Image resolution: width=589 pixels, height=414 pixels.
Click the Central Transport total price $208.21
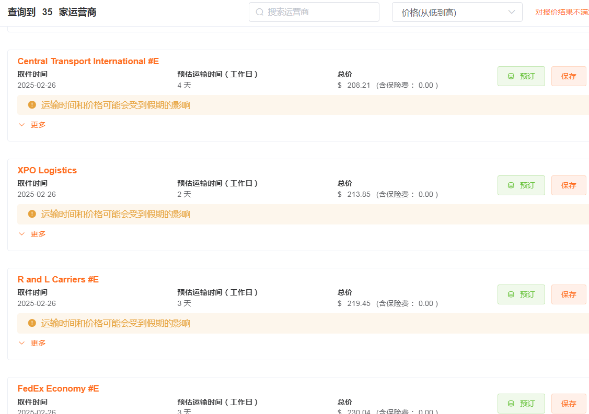click(x=354, y=85)
